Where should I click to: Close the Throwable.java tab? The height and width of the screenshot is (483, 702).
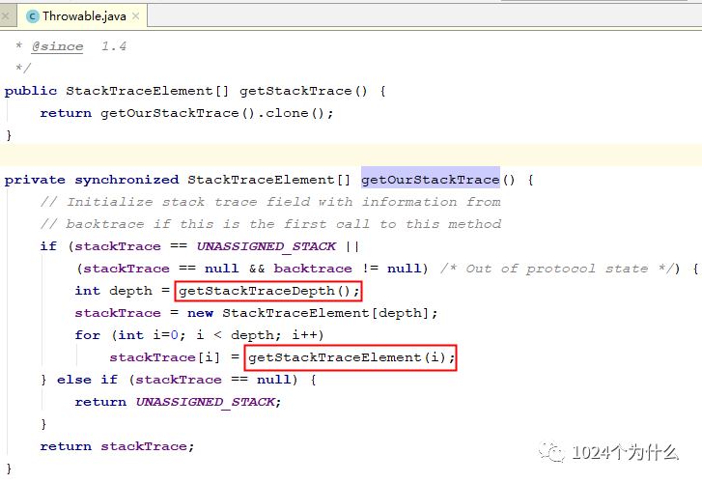[x=135, y=16]
